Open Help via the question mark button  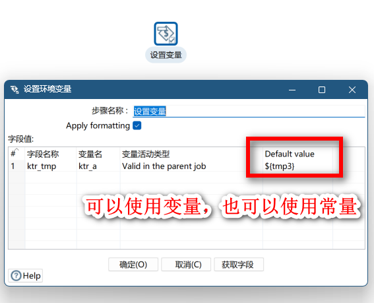pyautogui.click(x=26, y=276)
